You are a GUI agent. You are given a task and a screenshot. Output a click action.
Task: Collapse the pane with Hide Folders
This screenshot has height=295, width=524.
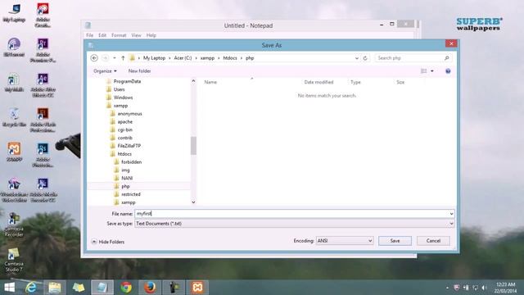pyautogui.click(x=108, y=242)
